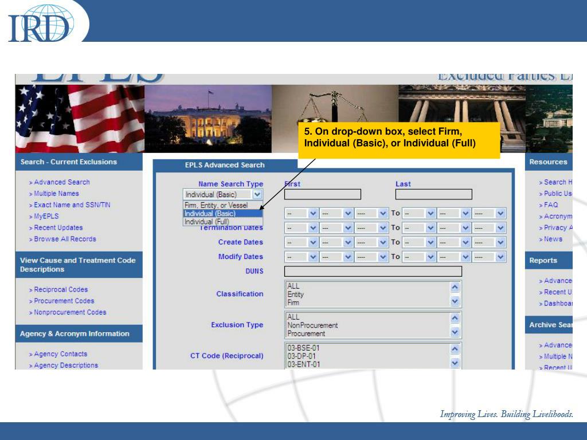Open Exact Name and SSN/TIN search
Viewport: 587px width, 440px height.
point(72,205)
